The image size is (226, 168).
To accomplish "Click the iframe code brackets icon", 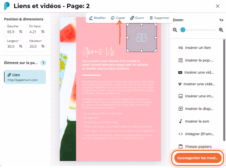I will click(180, 134).
